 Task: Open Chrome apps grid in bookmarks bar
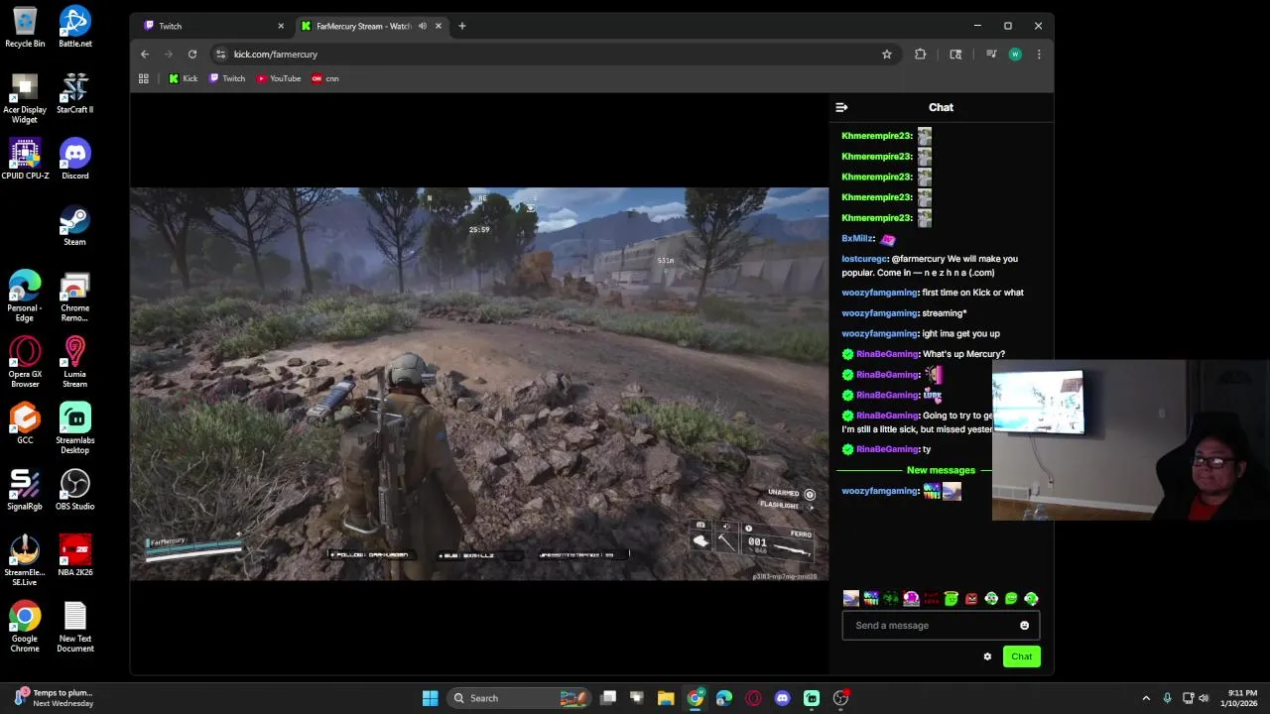tap(144, 78)
